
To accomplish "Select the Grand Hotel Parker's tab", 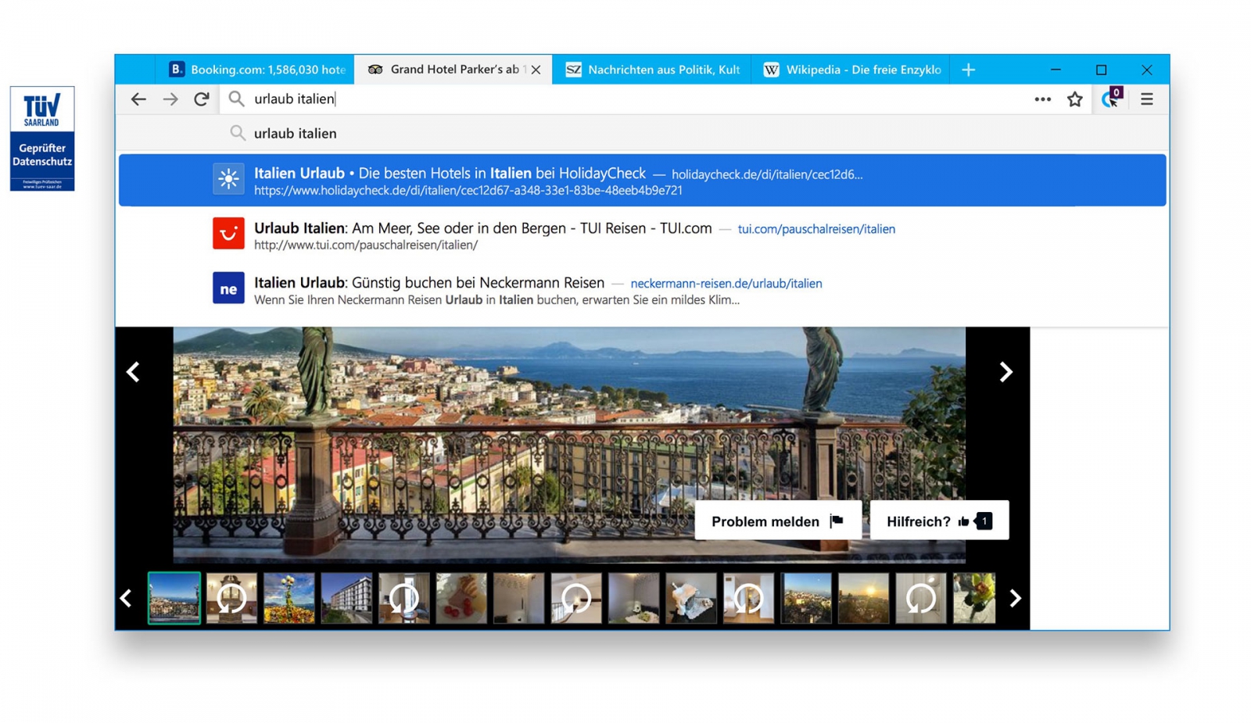I will [x=453, y=70].
